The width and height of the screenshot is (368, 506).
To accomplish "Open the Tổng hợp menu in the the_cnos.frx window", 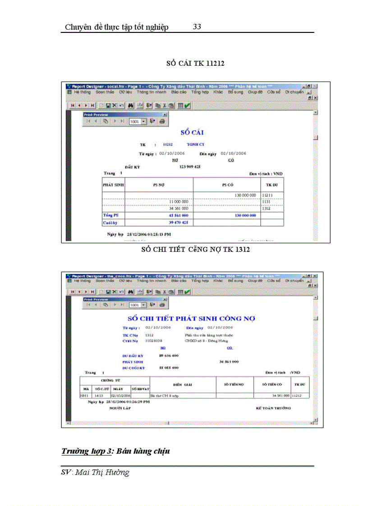I will 200,281.
